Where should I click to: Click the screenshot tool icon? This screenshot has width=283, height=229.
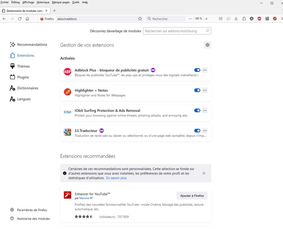click(x=228, y=19)
